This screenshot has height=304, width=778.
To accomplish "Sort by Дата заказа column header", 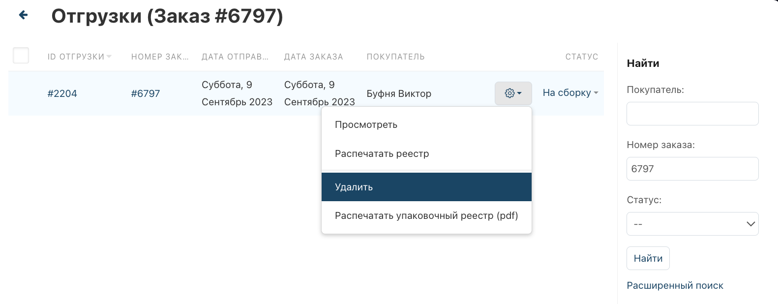I will pyautogui.click(x=313, y=57).
